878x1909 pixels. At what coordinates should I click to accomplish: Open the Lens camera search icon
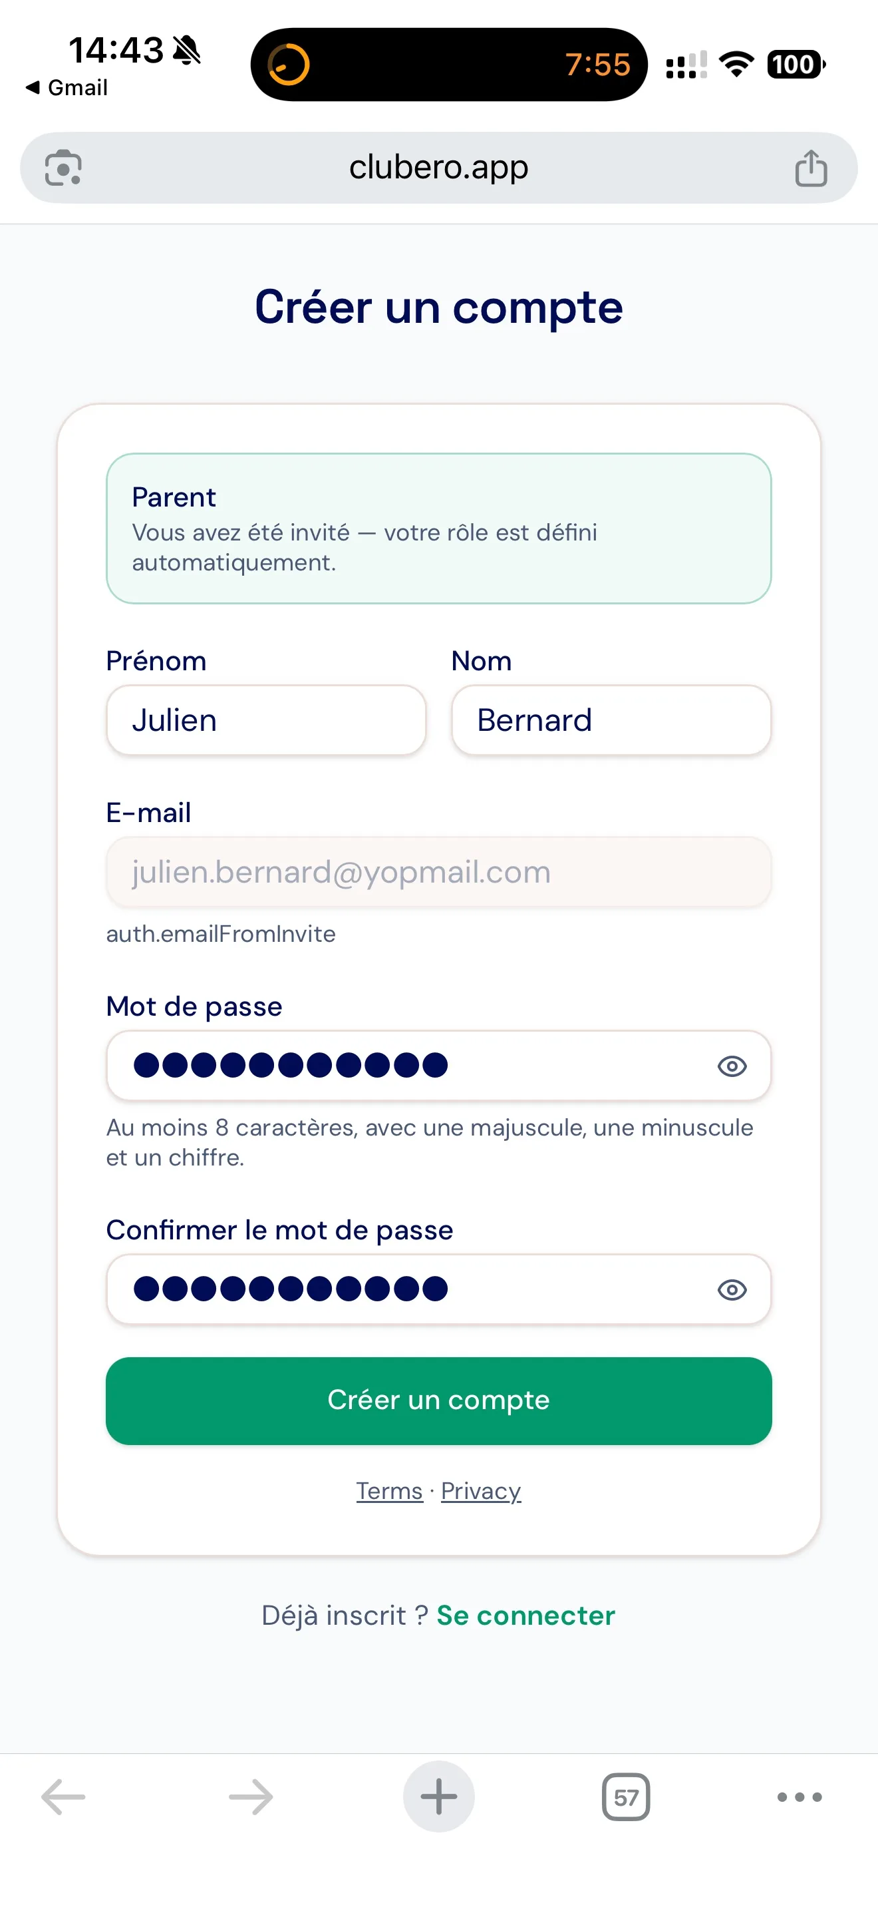click(64, 168)
